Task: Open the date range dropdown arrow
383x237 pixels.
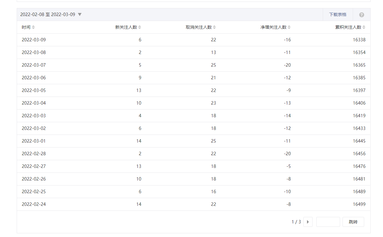Action: 80,15
